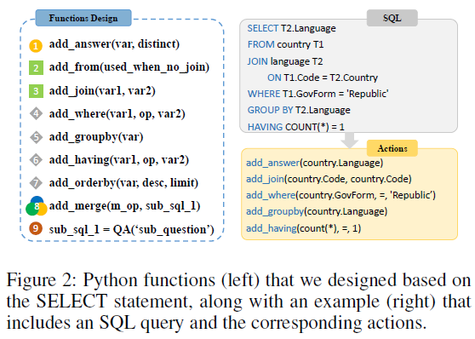Click add_merge(m_op, sub_sql_1) function text

(125, 206)
